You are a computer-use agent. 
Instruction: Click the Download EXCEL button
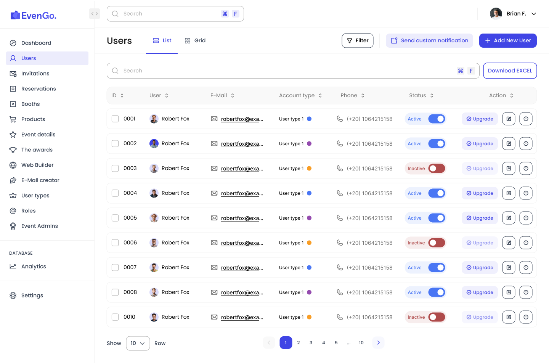(510, 71)
